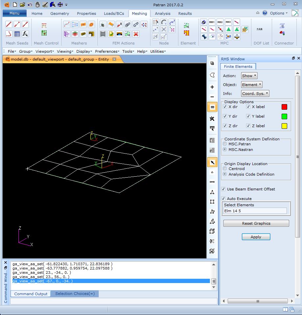This screenshot has width=302, height=315.
Task: Open the Action dropdown showing Show
Action: tap(249, 75)
